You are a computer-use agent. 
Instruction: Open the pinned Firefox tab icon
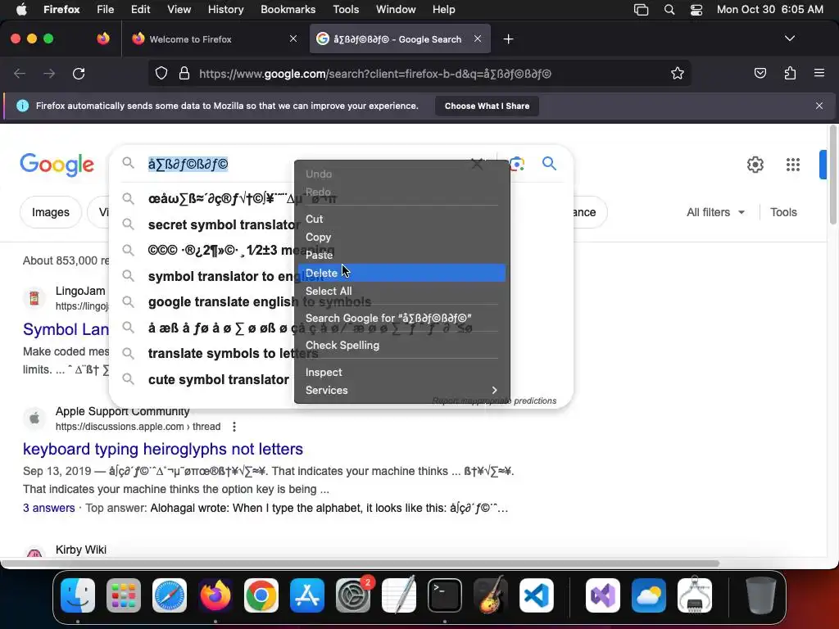point(103,38)
